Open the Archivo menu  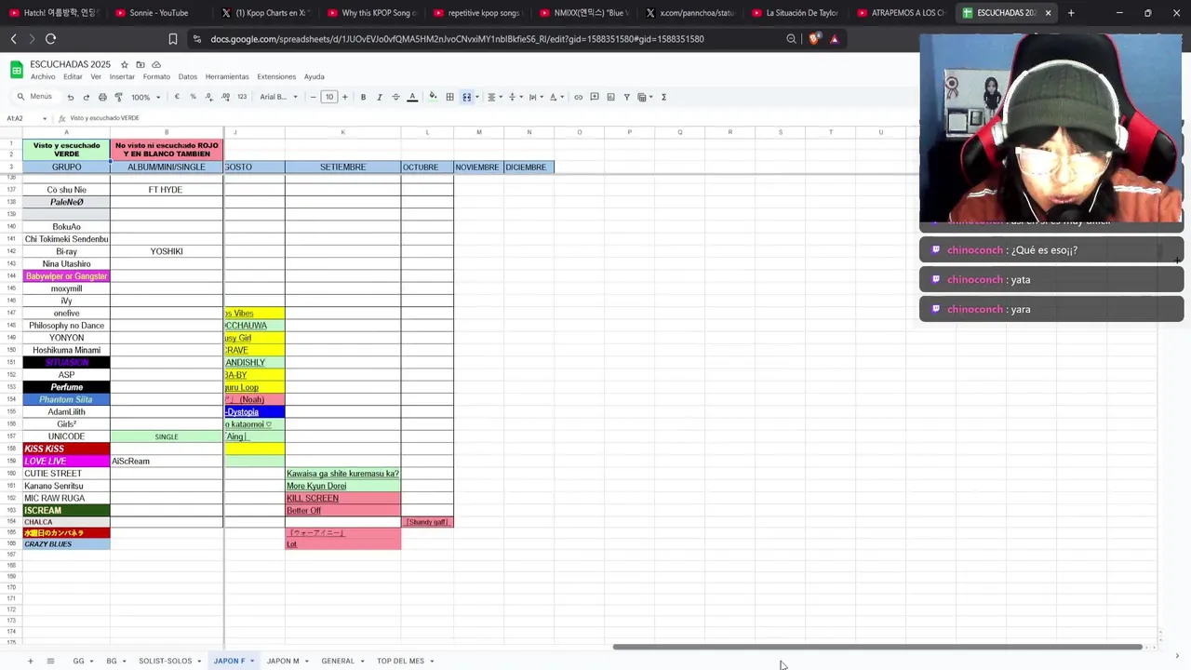tap(43, 77)
